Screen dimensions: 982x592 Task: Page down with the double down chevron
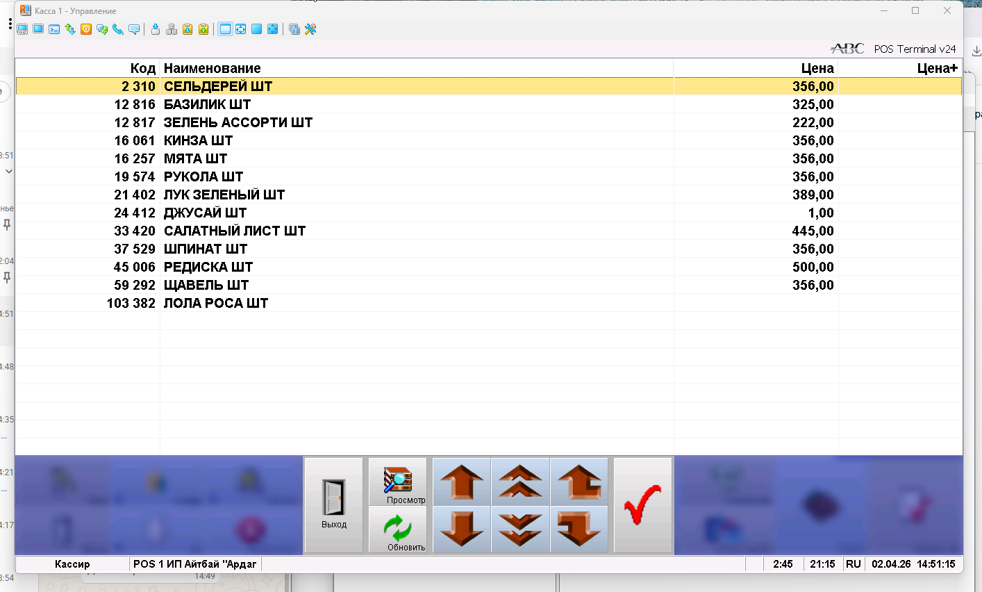point(520,529)
